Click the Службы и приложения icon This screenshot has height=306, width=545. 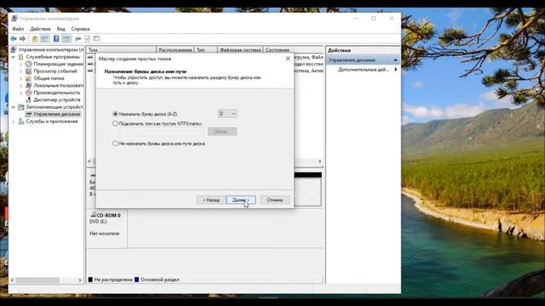[x=21, y=122]
